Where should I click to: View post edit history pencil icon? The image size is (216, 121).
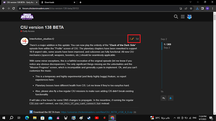(131, 39)
